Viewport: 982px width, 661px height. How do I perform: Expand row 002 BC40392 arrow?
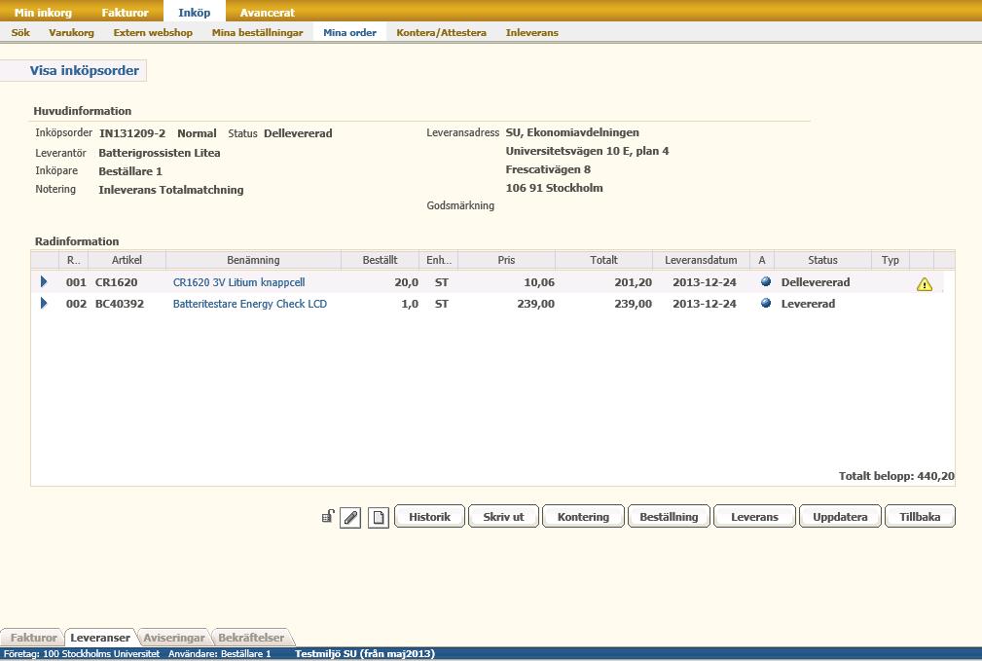pos(44,304)
